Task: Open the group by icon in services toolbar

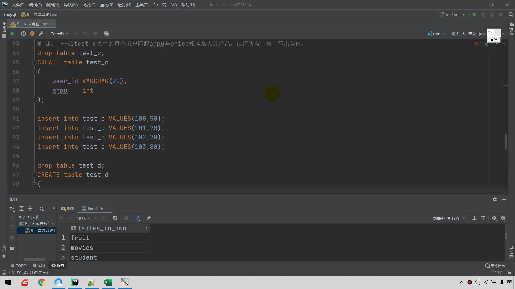Action: [42, 209]
